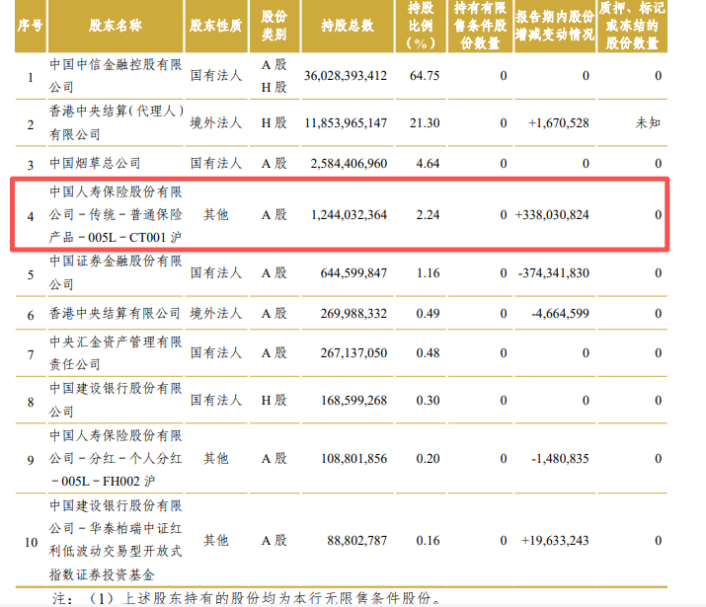
Task: Click the sequence number 10
Action: pos(31,542)
